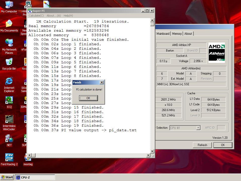Switch to Memory tab in CPU-Z
Image resolution: width=241 pixels, height=181 pixels.
tap(177, 34)
